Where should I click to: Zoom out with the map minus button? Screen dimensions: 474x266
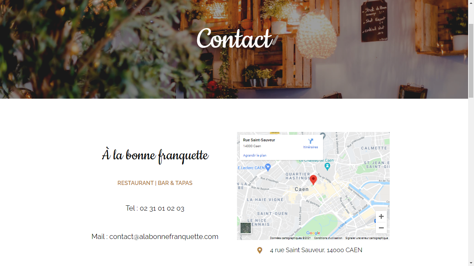pos(381,228)
